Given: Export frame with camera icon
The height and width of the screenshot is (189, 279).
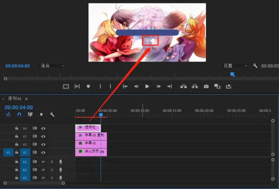Looking at the screenshot, I should pos(206,86).
